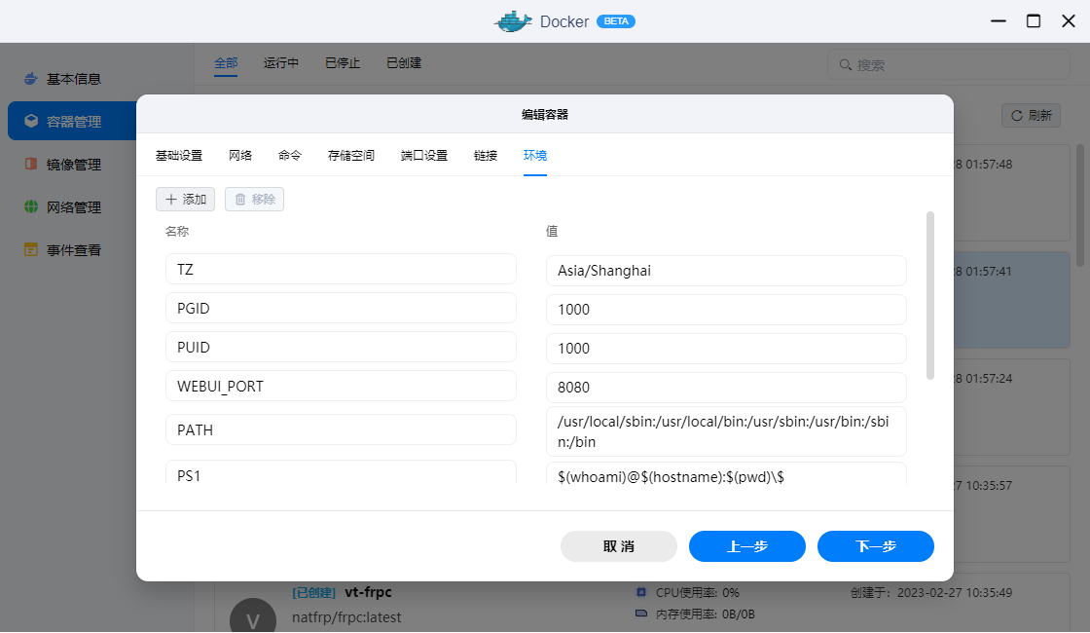Click the vt-frpc container avatar

click(253, 614)
